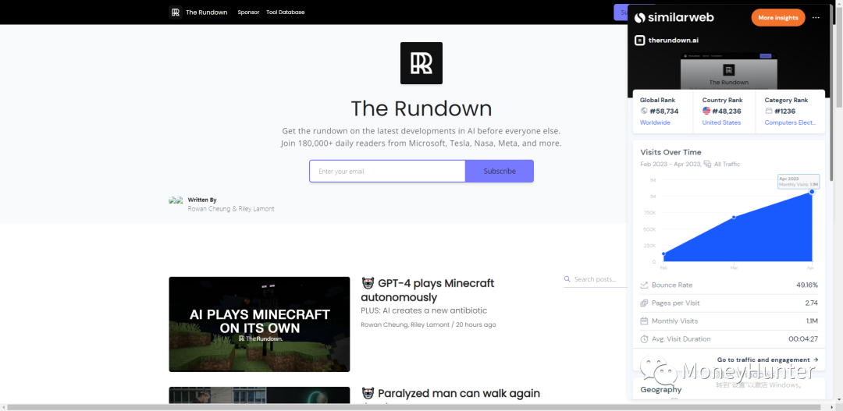Viewport: 843px width, 411px height.
Task: Click the Global Rank globe icon
Action: coord(644,112)
